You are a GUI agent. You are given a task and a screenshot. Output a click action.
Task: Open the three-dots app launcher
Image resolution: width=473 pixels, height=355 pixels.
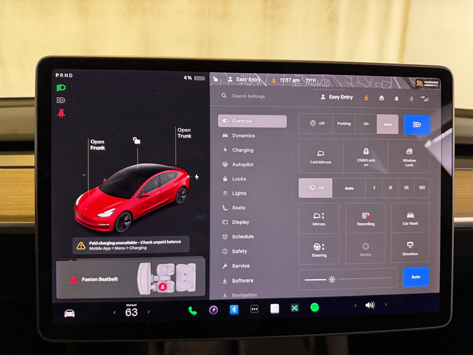coord(254,309)
